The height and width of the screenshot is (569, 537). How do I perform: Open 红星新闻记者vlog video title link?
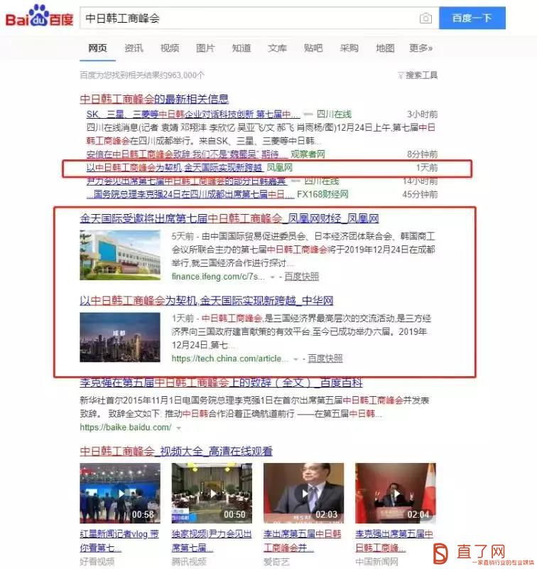pos(119,541)
